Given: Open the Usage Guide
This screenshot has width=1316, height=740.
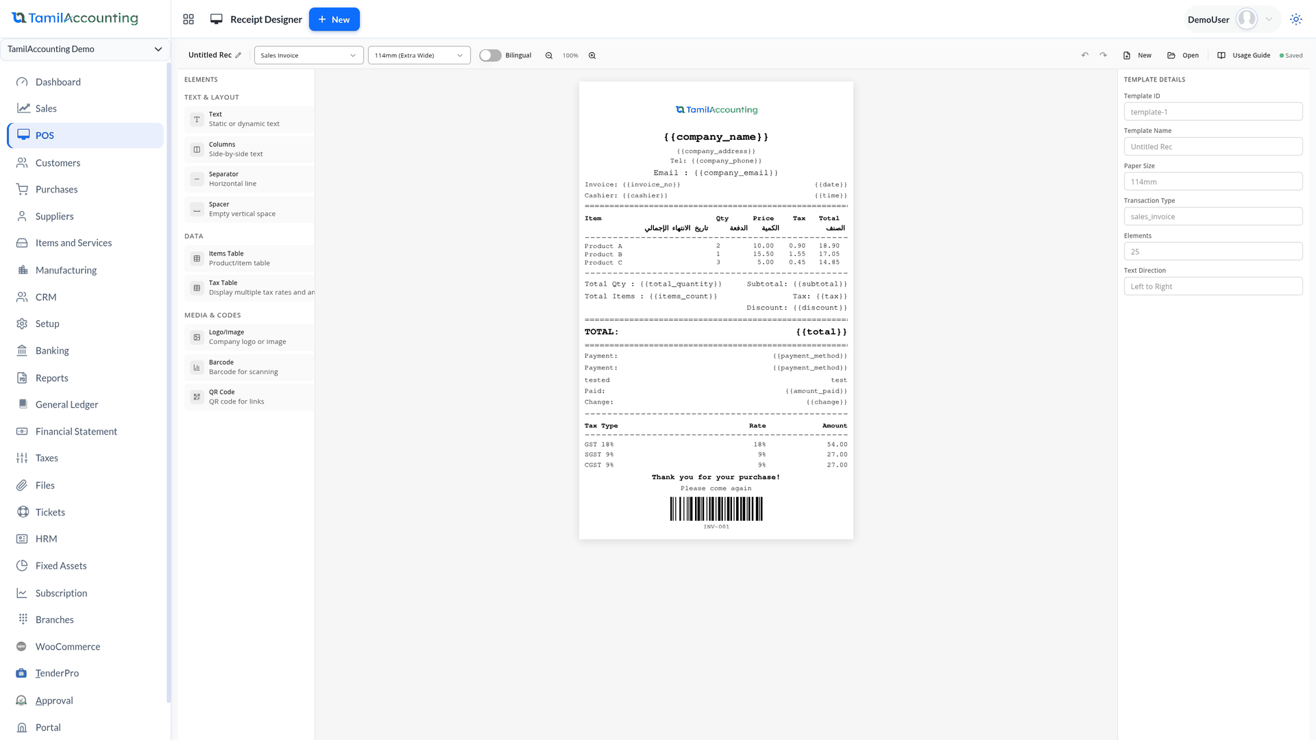Looking at the screenshot, I should tap(1244, 56).
